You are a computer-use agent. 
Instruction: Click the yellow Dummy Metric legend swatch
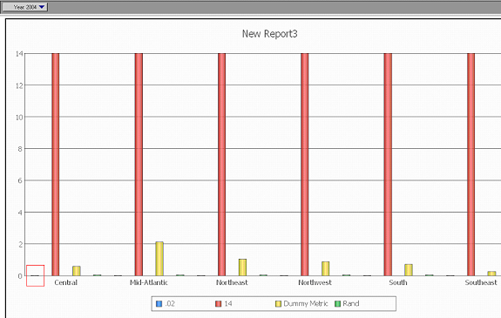tap(278, 303)
